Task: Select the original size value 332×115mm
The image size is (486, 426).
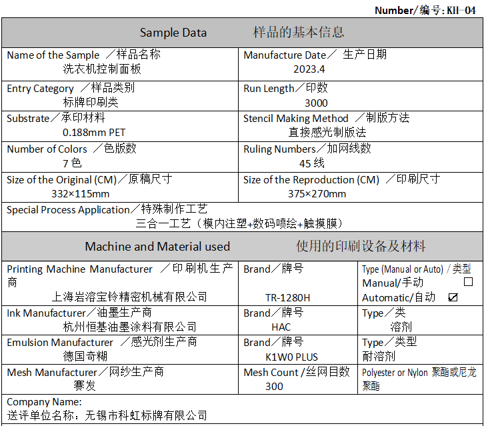Action: click(x=80, y=193)
